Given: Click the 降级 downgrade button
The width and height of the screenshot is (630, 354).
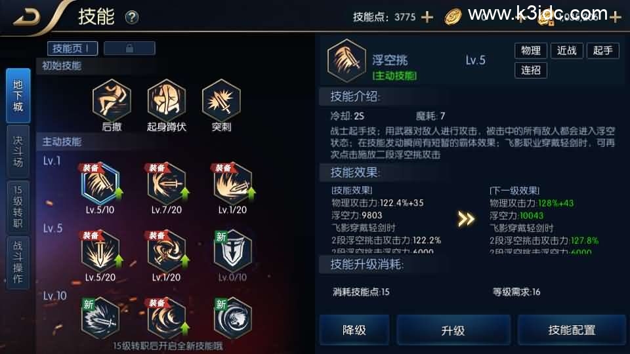Looking at the screenshot, I should pyautogui.click(x=354, y=330).
